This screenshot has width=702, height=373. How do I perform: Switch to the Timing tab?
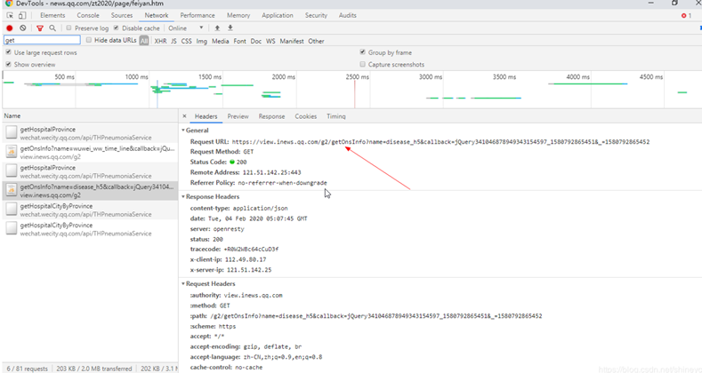click(x=335, y=116)
